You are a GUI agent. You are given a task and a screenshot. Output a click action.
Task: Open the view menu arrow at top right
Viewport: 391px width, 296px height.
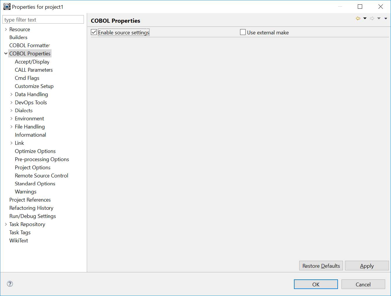[386, 18]
